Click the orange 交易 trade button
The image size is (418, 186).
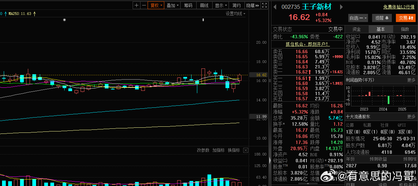coord(406,18)
